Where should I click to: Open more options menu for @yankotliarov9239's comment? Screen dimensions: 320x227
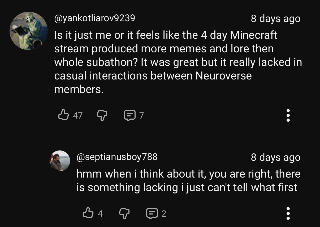pos(288,115)
